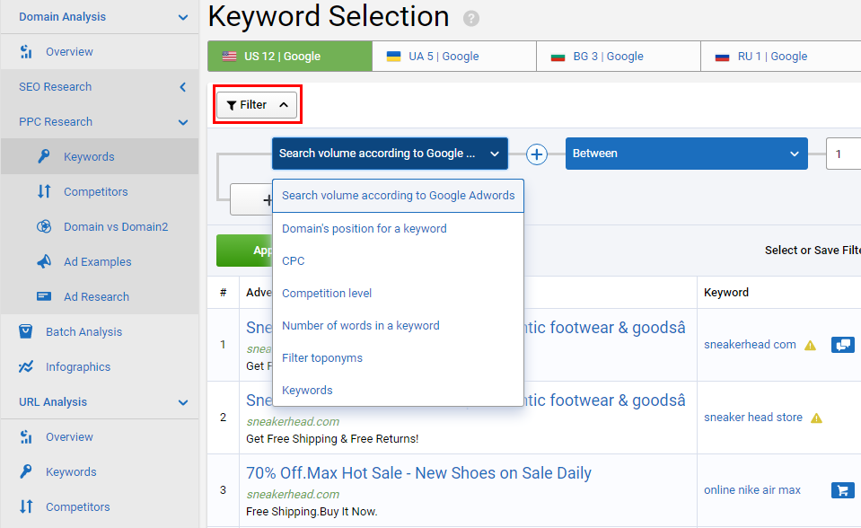Open the Ad Research section
This screenshot has height=528, width=861.
click(96, 297)
